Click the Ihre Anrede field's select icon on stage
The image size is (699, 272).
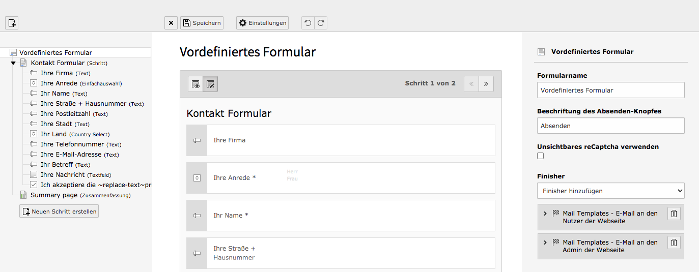[x=197, y=178]
